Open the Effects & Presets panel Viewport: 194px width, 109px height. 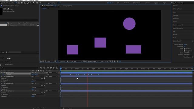(x=177, y=9)
